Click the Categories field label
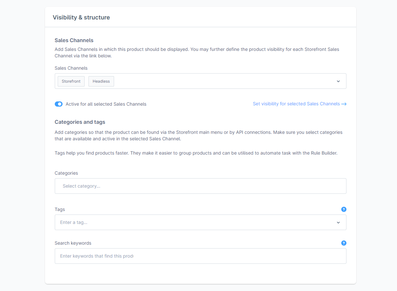This screenshot has height=291, width=397. coord(66,173)
